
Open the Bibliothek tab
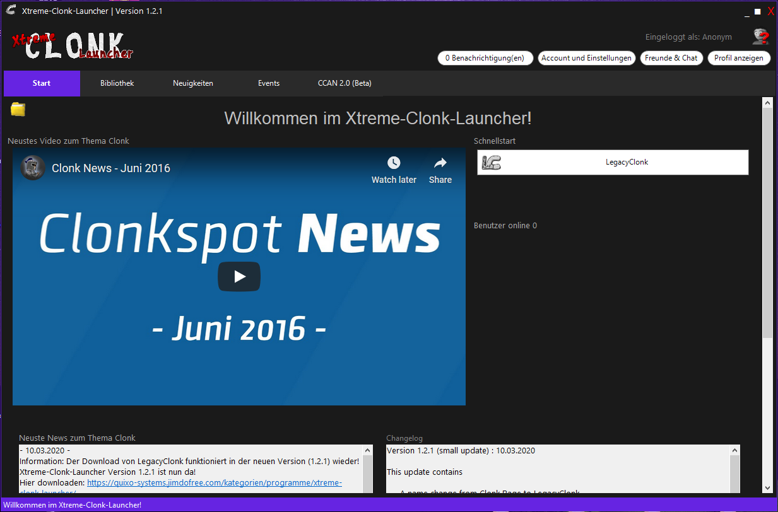117,83
